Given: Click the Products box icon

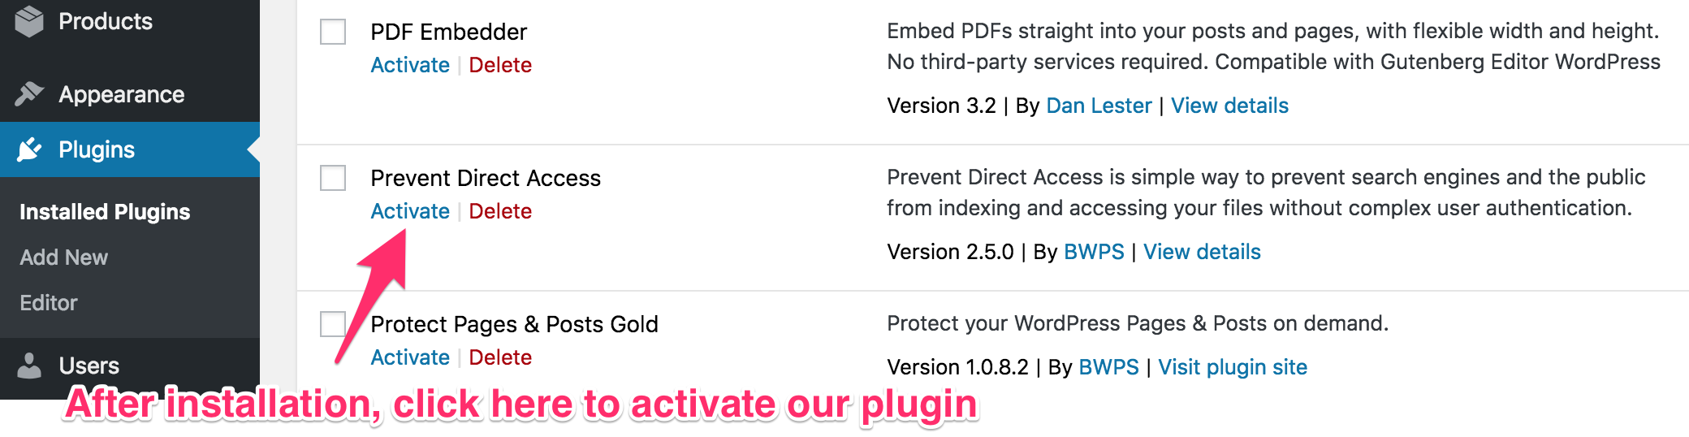Looking at the screenshot, I should click(x=29, y=21).
